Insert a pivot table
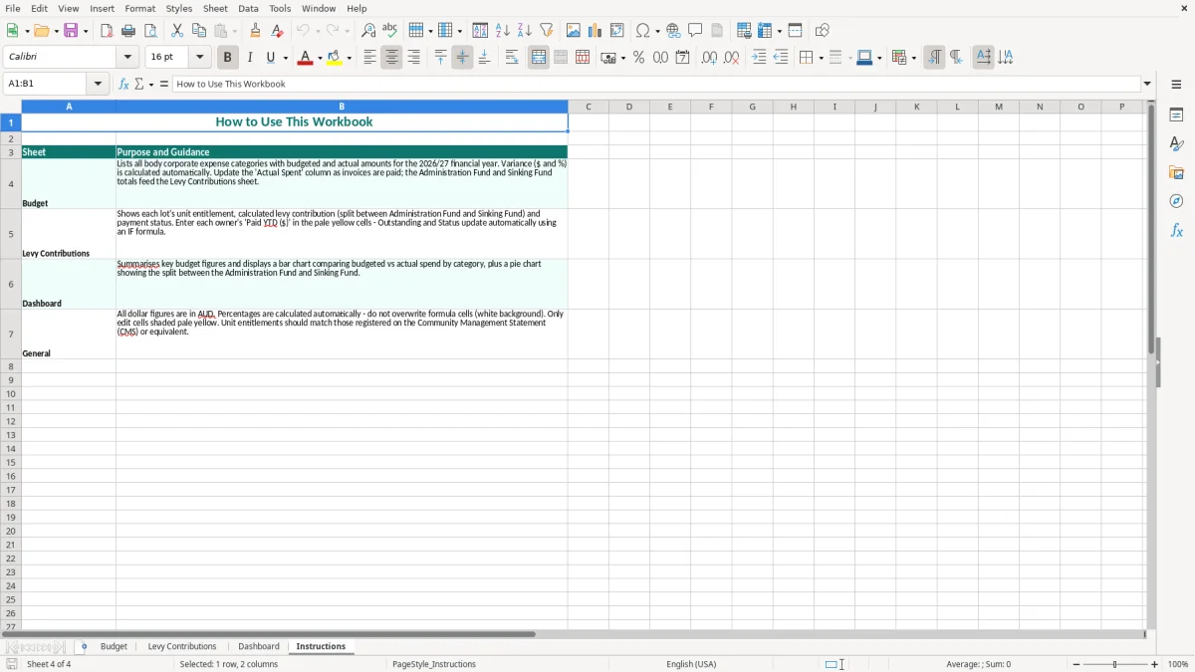 click(617, 31)
